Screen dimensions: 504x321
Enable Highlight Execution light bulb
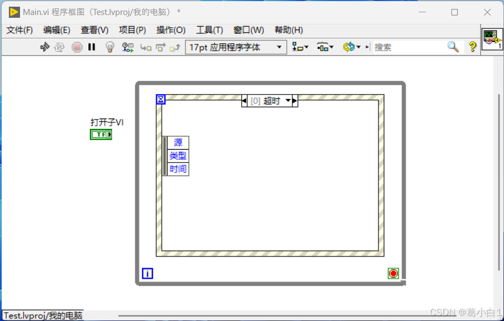click(x=109, y=47)
